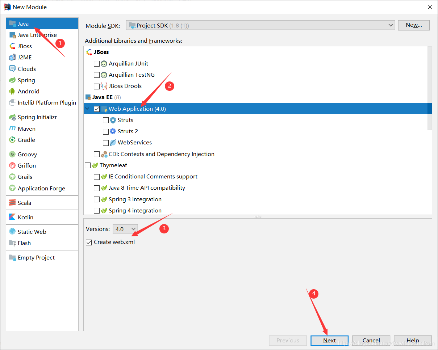
Task: Click the Griffon icon
Action: point(13,165)
